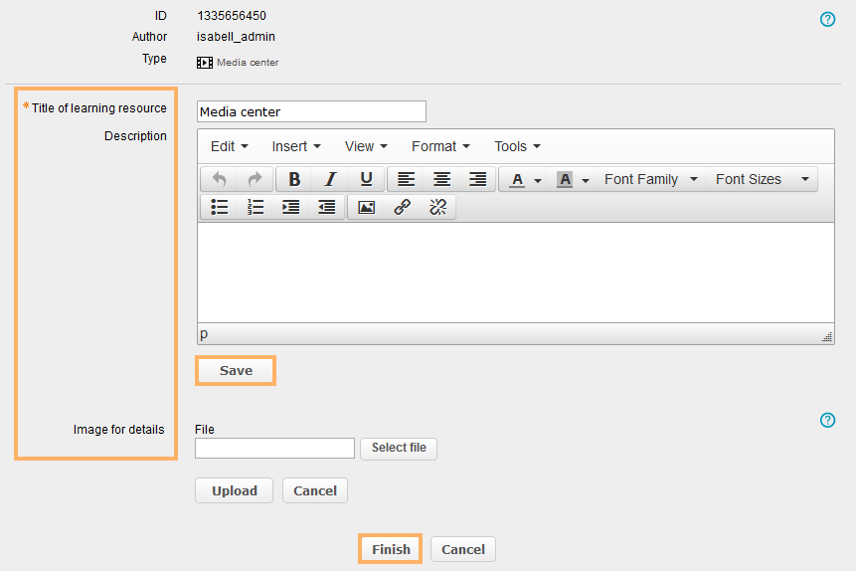Screen dimensions: 856x571
Task: Expand the Font Sizes dropdown
Action: (761, 179)
